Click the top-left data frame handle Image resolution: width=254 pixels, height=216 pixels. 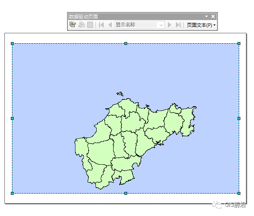tap(12, 43)
